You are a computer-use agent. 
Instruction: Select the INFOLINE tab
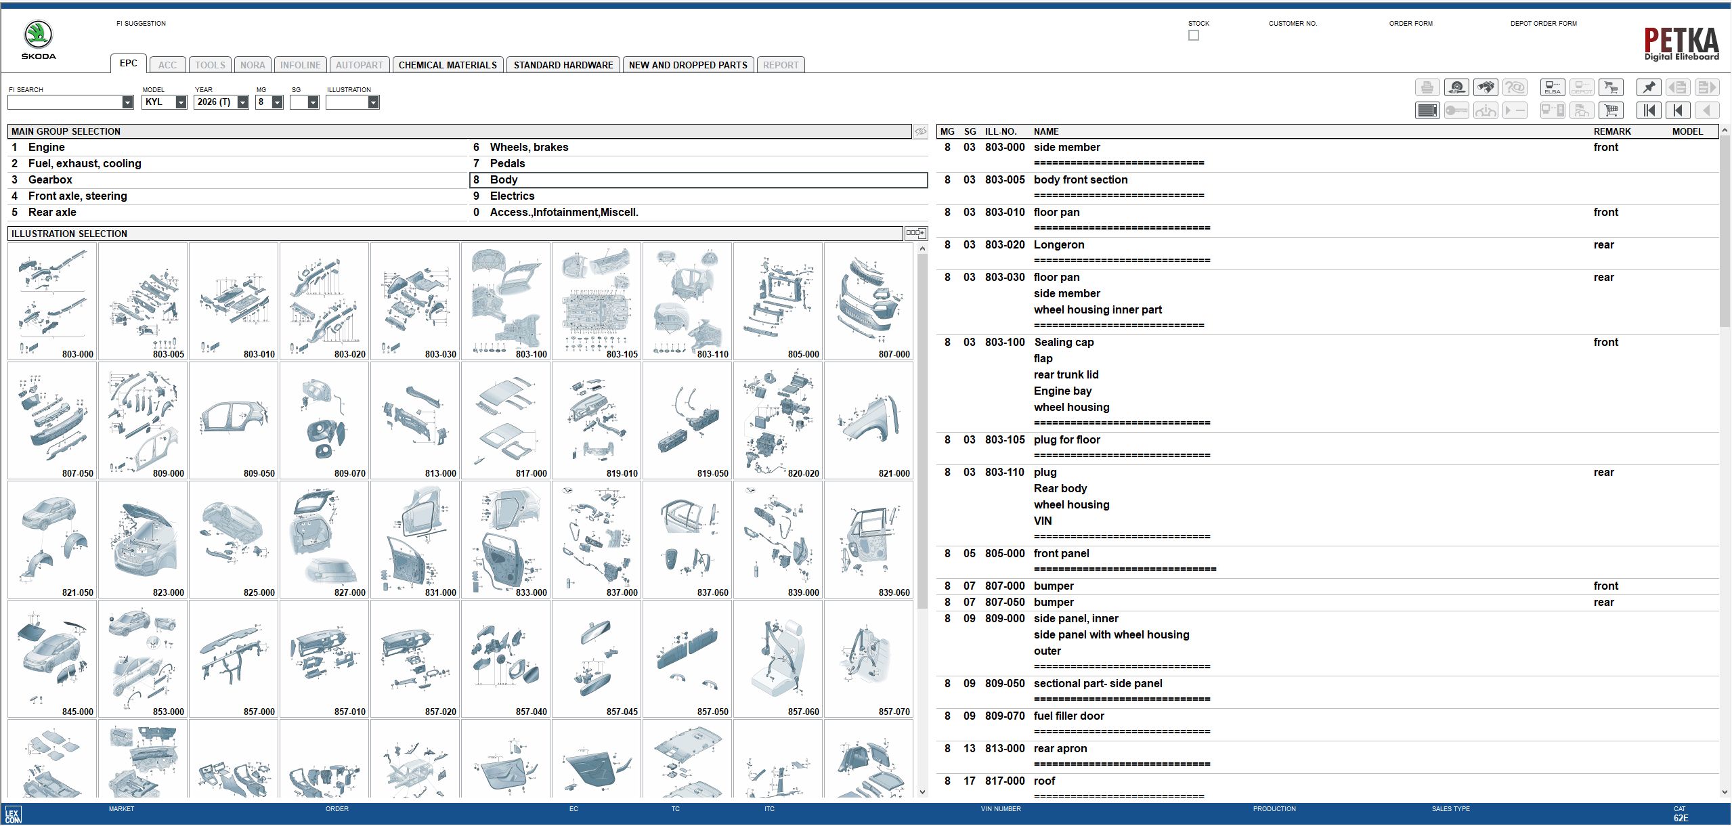[301, 65]
